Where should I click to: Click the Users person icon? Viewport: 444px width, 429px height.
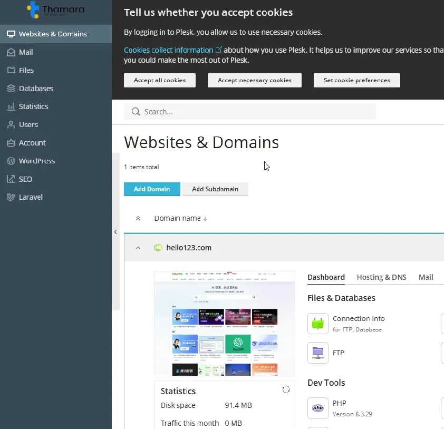[11, 125]
